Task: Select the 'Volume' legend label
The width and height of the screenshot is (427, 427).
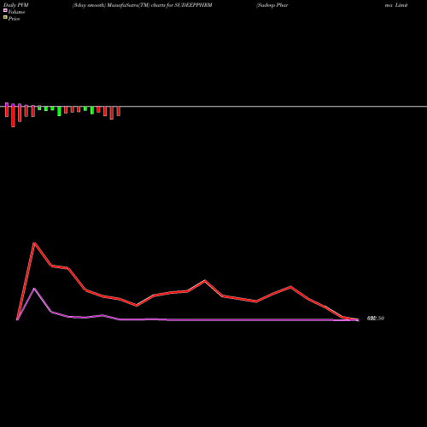Action: coord(16,12)
